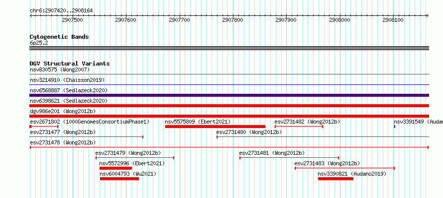This screenshot has height=198, width=443.
Task: Click the nsv5572996 (Ebert2021) red bar
Action: 115,168
